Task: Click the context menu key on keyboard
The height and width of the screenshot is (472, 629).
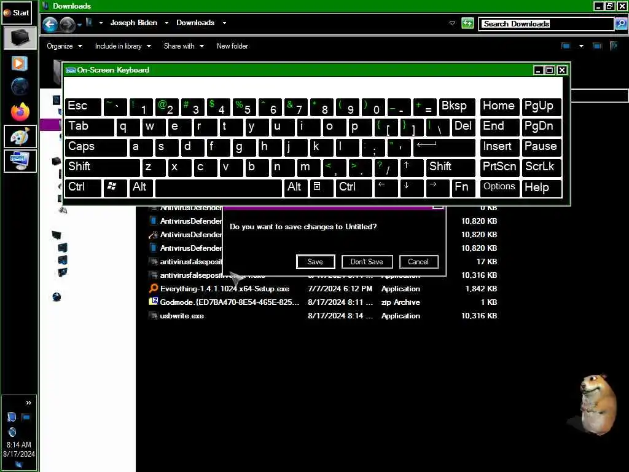Action: (321, 187)
